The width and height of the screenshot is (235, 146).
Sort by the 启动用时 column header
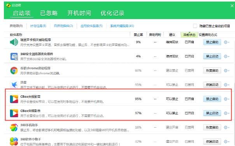[155, 35]
